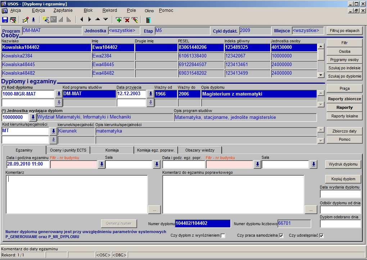Open the Akcja menu
367x260 pixels.
[x=15, y=10]
